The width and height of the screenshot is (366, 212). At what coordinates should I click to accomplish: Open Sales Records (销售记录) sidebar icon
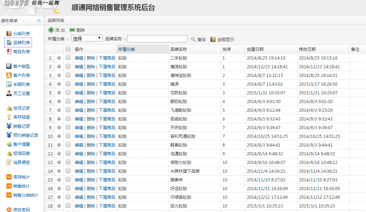coord(9,126)
